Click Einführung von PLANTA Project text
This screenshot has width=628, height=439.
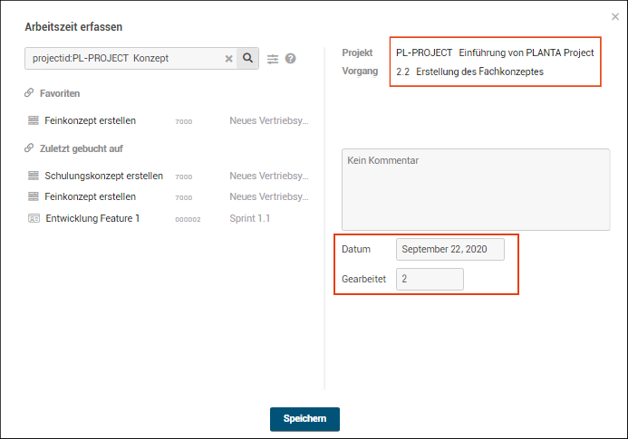[527, 52]
